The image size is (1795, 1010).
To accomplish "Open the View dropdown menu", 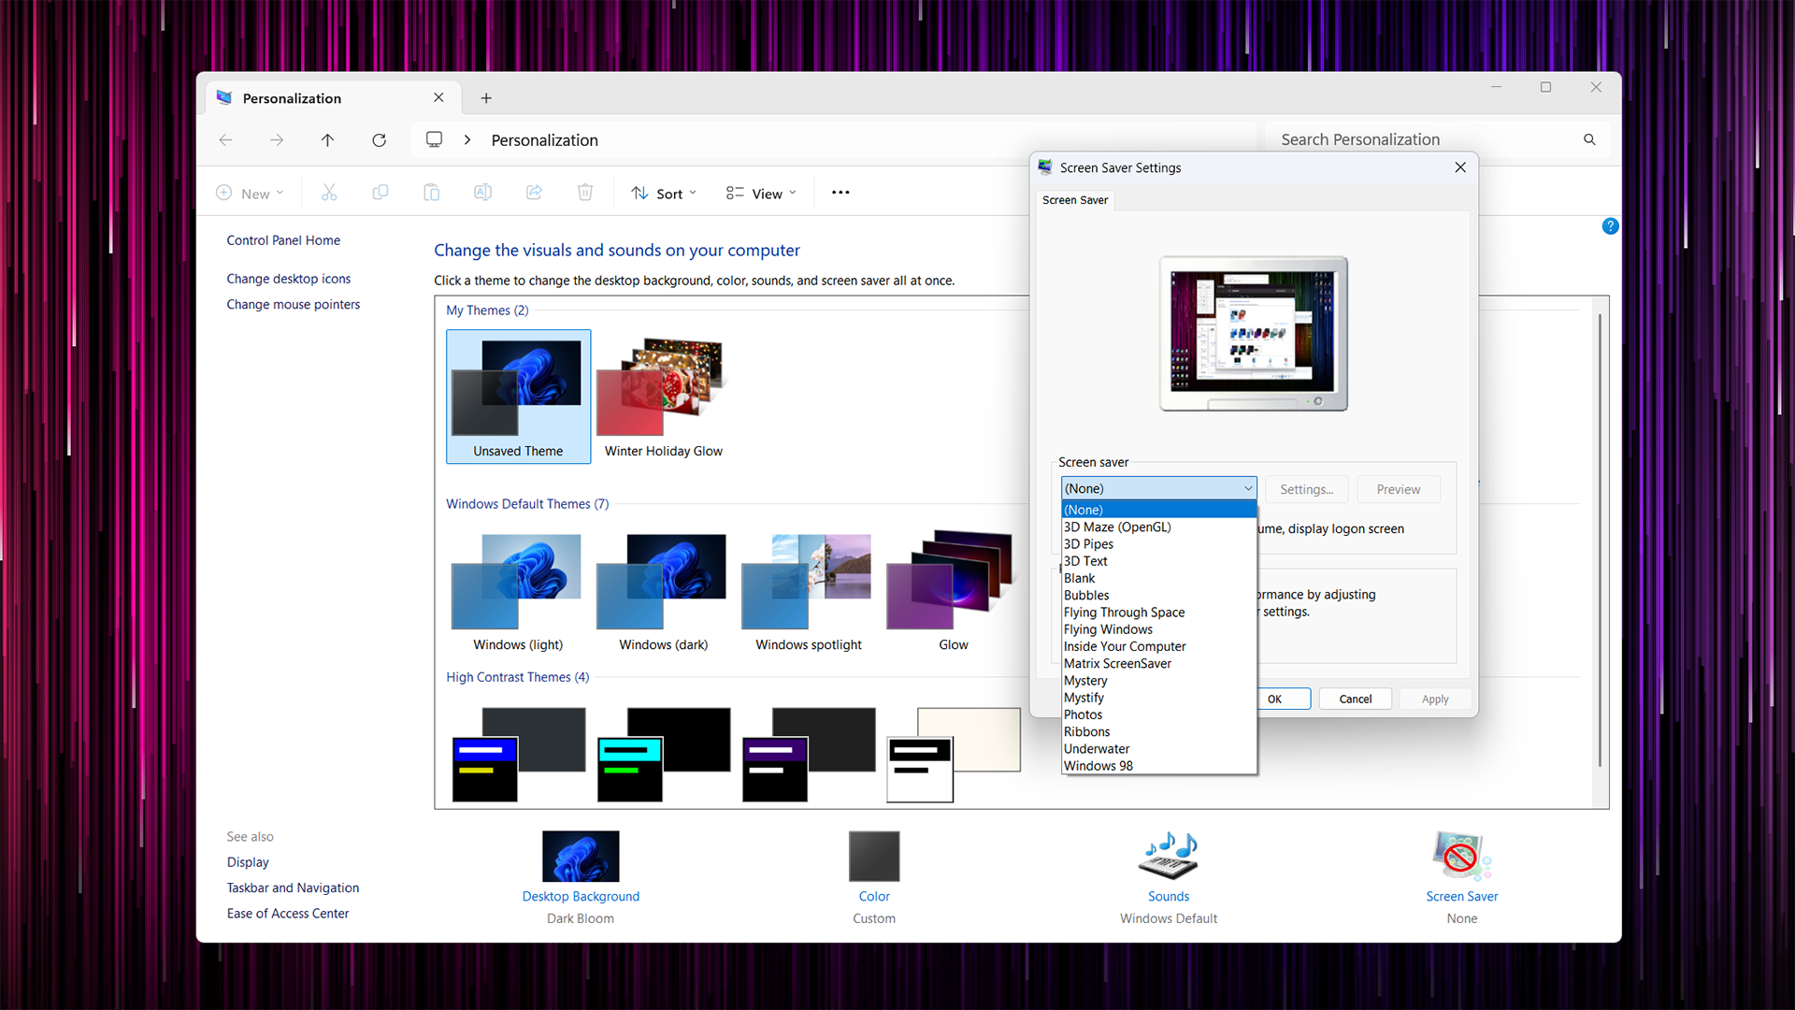I will 761,193.
